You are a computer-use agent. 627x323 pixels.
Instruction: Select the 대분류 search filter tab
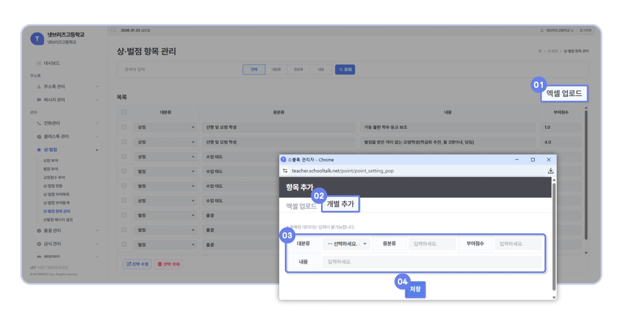pyautogui.click(x=276, y=69)
